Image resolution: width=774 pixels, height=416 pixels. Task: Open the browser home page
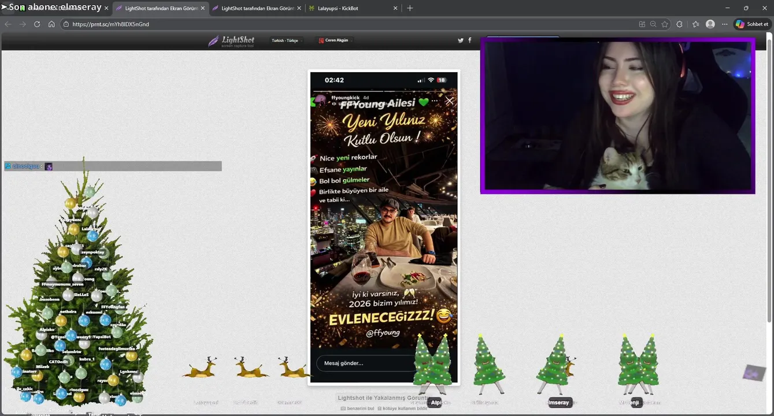51,24
